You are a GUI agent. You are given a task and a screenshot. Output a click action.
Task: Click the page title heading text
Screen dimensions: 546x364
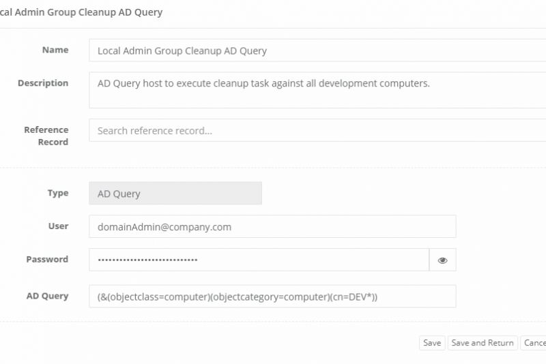(x=81, y=12)
